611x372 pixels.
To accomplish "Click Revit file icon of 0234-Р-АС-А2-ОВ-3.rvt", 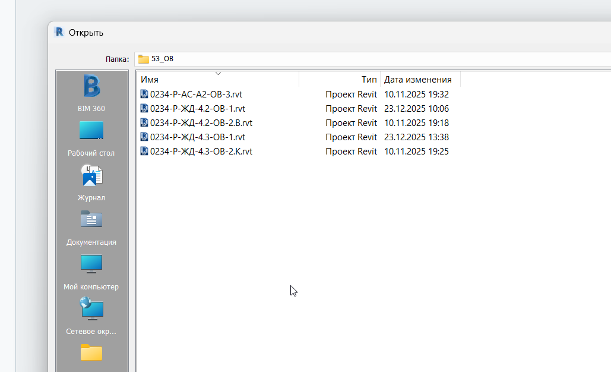I will coord(144,94).
